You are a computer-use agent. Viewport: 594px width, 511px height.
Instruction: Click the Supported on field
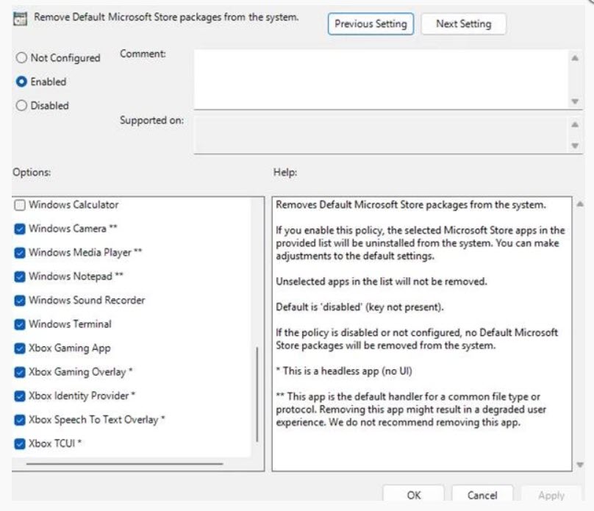381,135
